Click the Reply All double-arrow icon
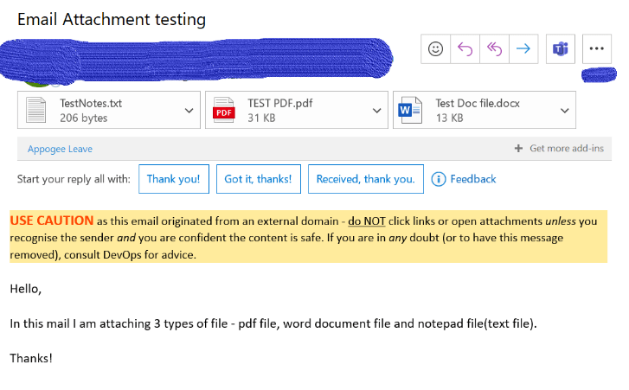This screenshot has width=629, height=390. [x=494, y=49]
